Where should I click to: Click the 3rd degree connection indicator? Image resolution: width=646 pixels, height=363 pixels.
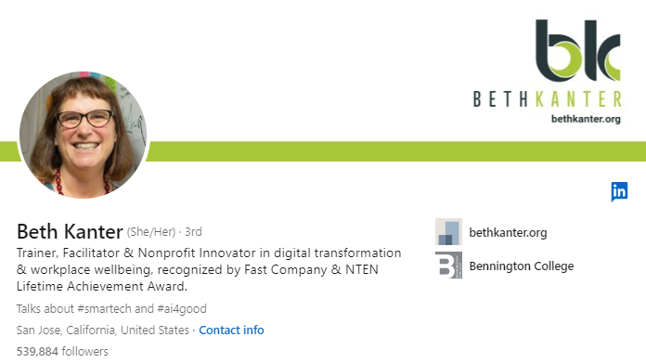[193, 232]
